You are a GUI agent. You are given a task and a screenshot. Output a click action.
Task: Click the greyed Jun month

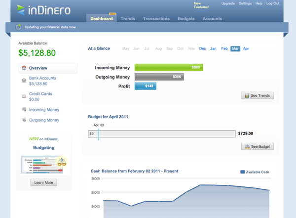(x=136, y=48)
